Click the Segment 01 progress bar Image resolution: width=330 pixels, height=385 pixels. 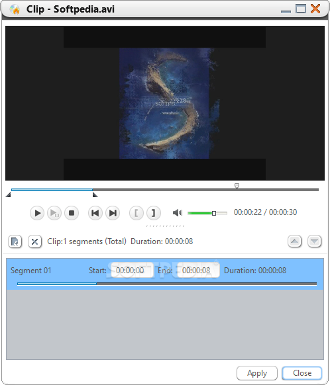(x=167, y=284)
